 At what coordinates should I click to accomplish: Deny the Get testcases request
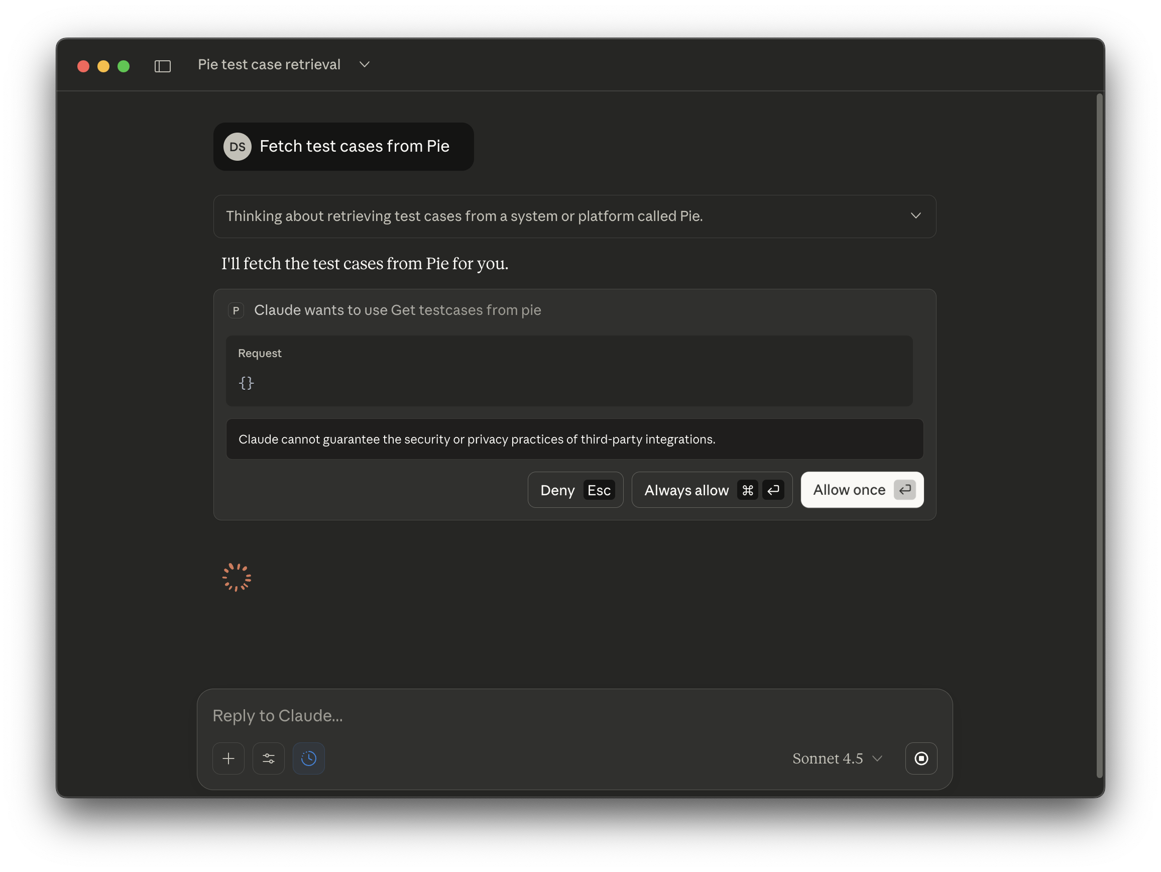coord(575,489)
